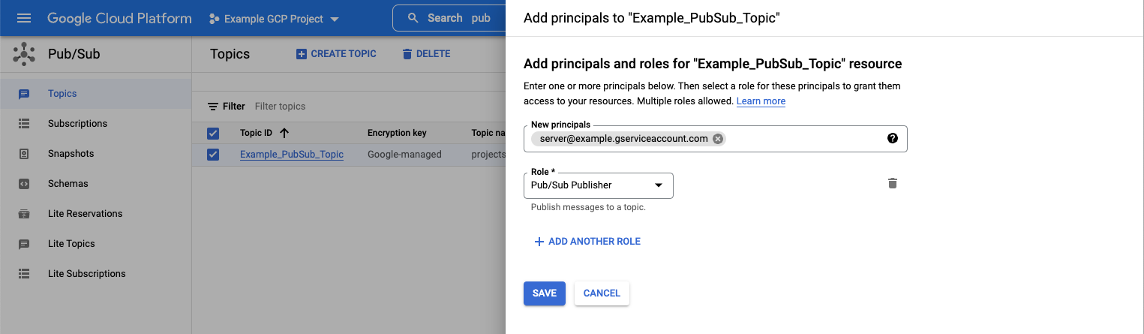Delete the Pub/Sub Publisher role row
This screenshot has height=334, width=1144.
893,183
